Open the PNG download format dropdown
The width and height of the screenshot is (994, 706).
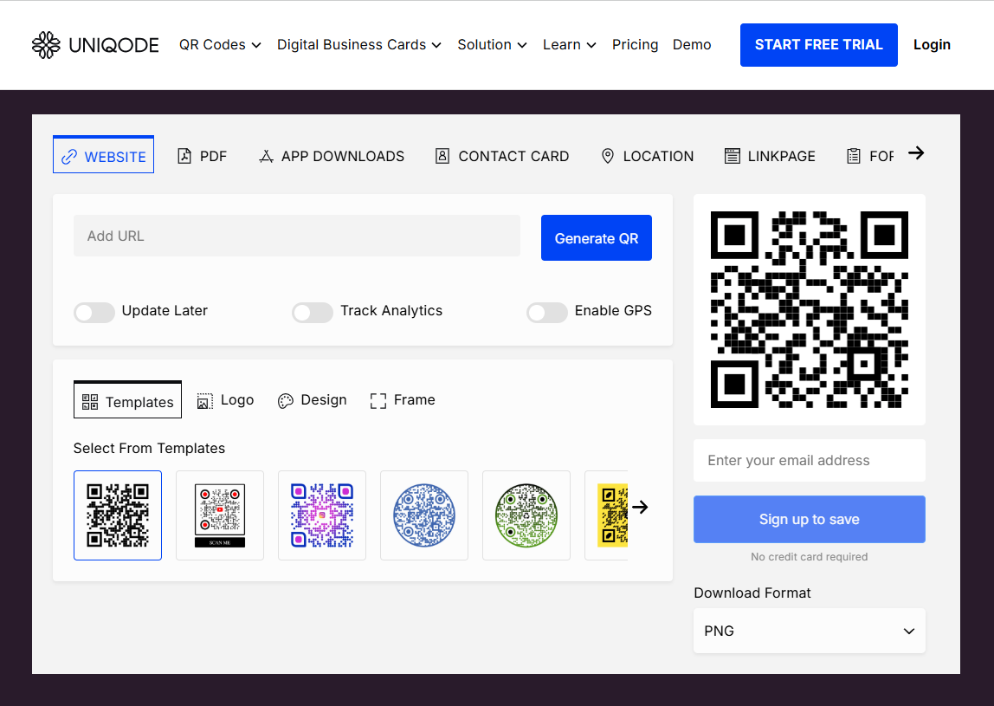click(809, 631)
